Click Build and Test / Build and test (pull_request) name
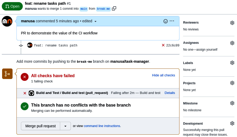The width and height of the screenshot is (237, 137). (72, 93)
